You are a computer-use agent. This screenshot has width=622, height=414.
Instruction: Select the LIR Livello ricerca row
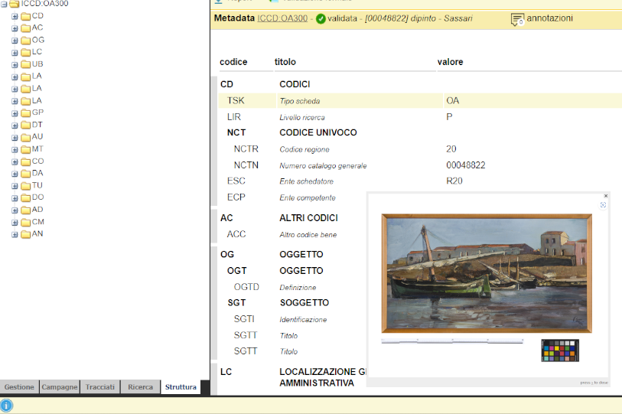coord(420,117)
